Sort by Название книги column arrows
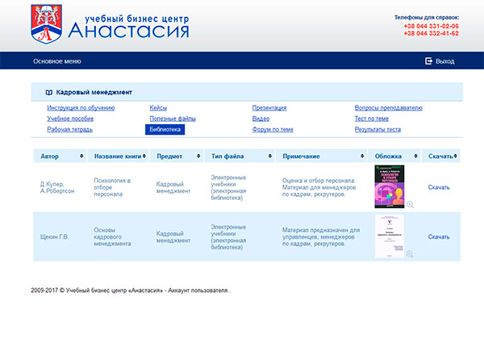 click(x=148, y=156)
